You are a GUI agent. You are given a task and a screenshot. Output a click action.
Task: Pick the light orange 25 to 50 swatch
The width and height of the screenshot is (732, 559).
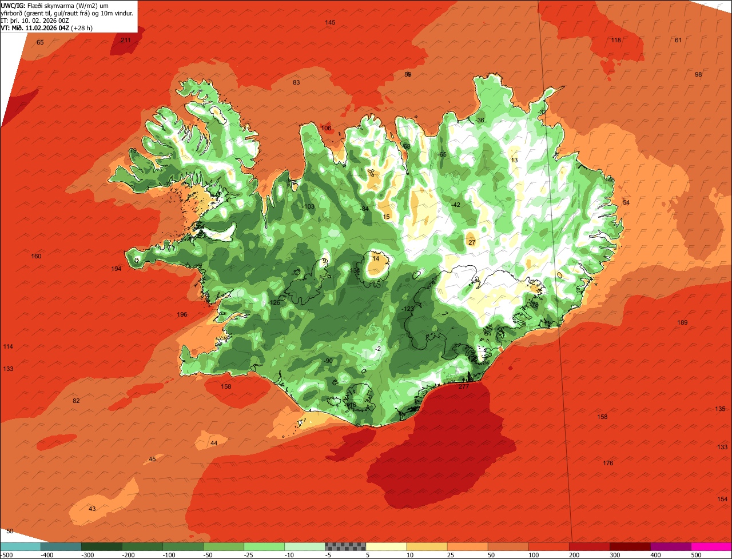click(467, 546)
